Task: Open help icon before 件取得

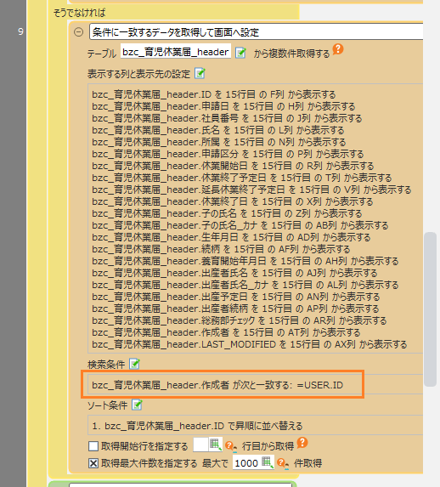Action: tap(283, 463)
